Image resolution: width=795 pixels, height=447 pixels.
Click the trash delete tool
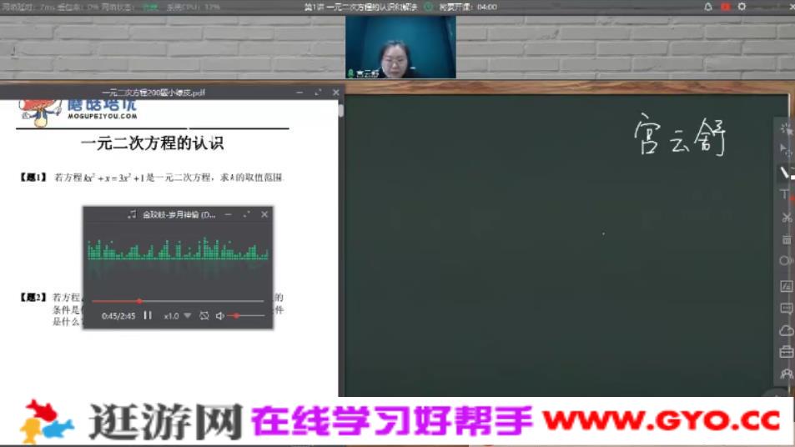point(786,240)
